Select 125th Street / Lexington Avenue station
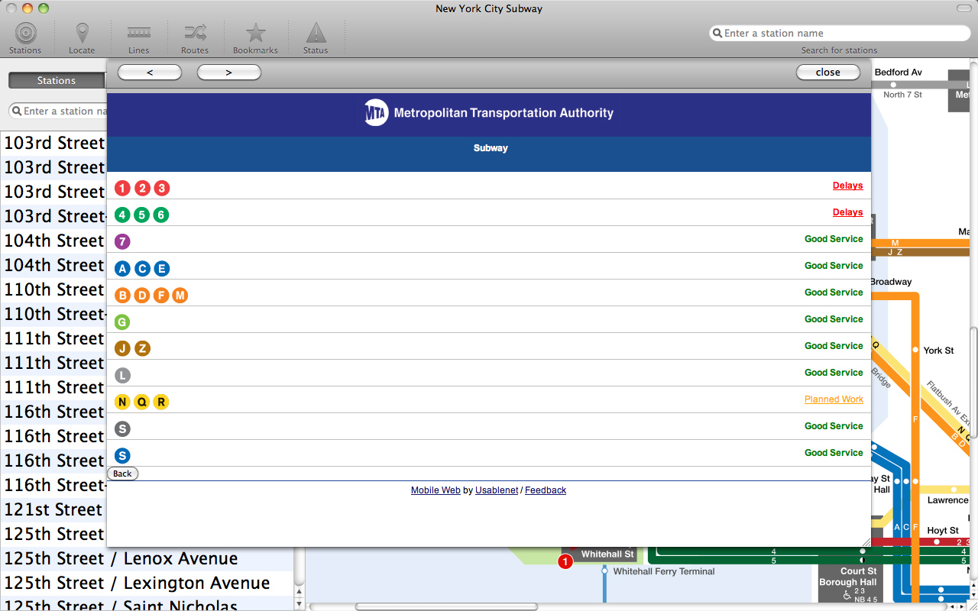The width and height of the screenshot is (978, 611). [147, 583]
